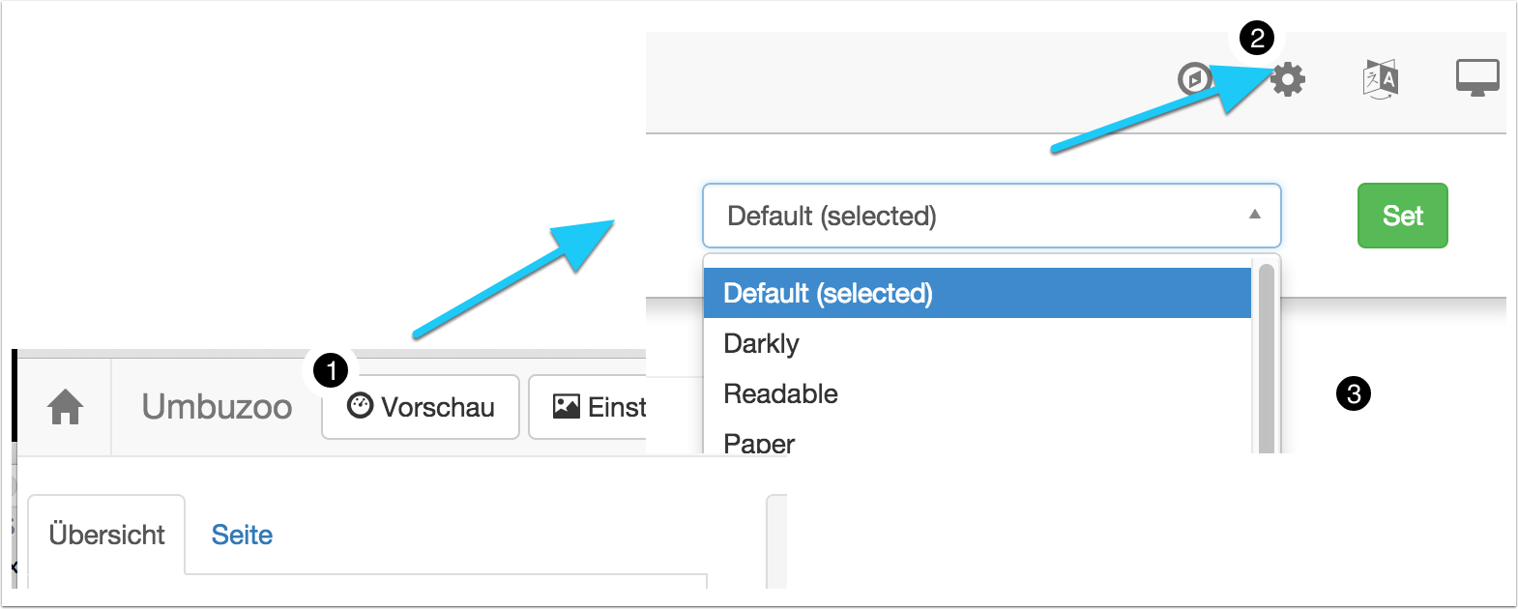Click the number 3 step marker
The image size is (1518, 609).
pos(1354,393)
